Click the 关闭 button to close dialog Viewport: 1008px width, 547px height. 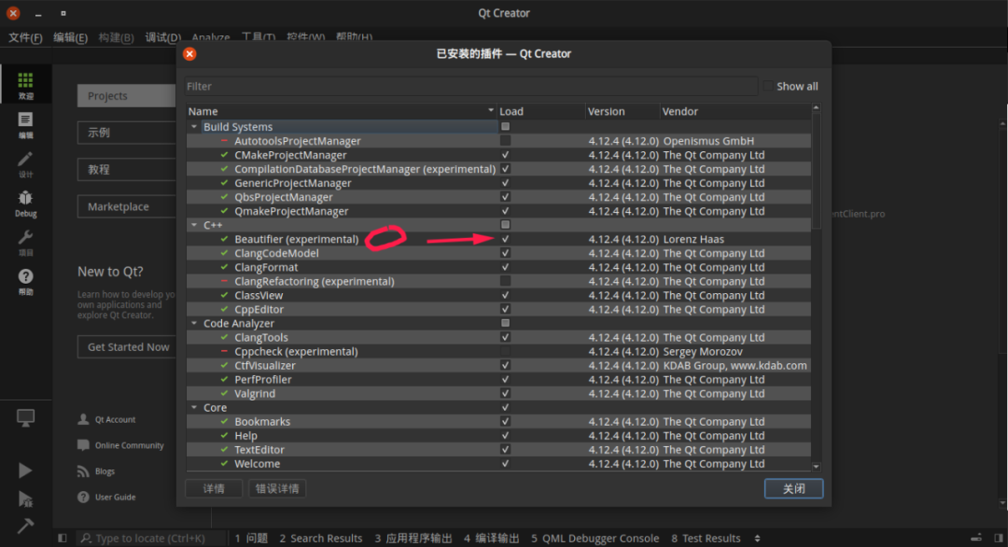tap(793, 488)
